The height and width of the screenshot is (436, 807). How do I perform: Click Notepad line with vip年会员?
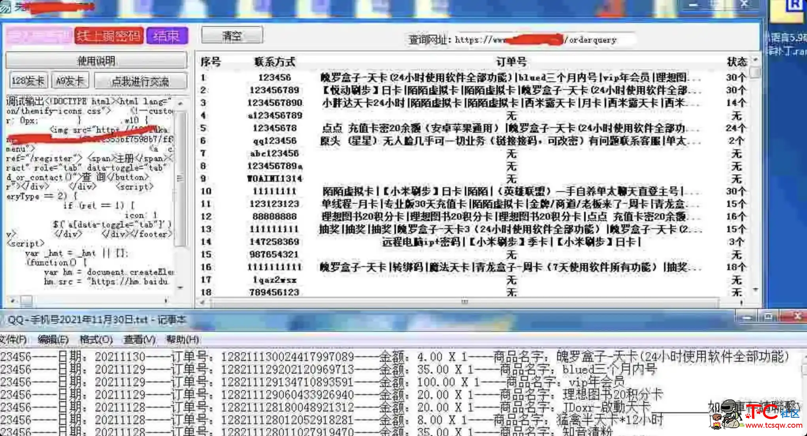point(313,382)
